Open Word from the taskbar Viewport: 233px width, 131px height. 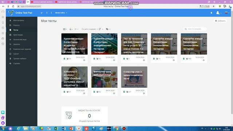tap(64, 128)
